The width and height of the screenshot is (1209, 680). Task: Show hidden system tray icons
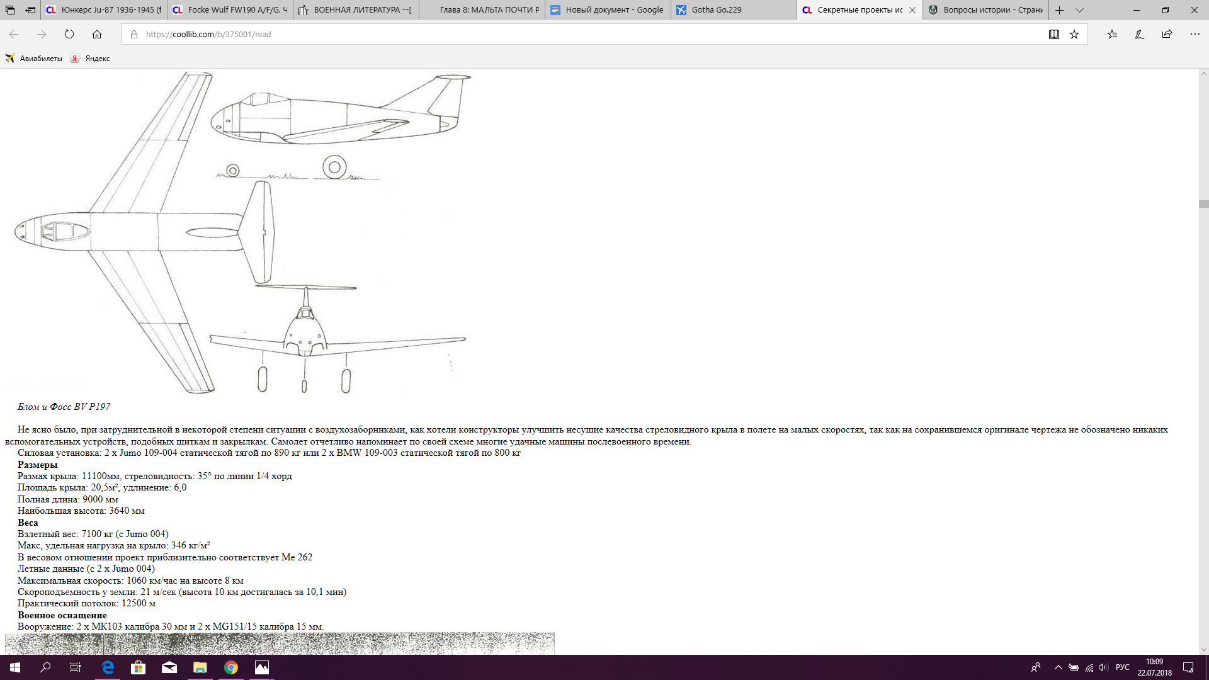click(1058, 667)
